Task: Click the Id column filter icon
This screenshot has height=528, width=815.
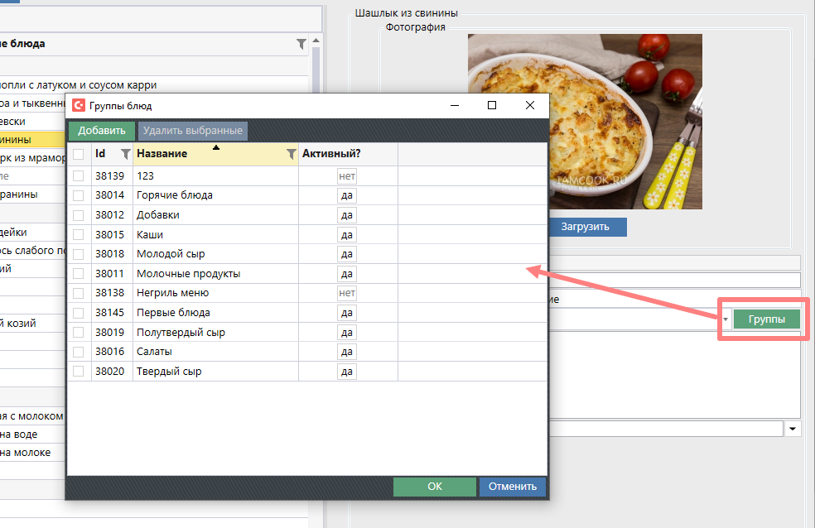Action: pyautogui.click(x=125, y=154)
